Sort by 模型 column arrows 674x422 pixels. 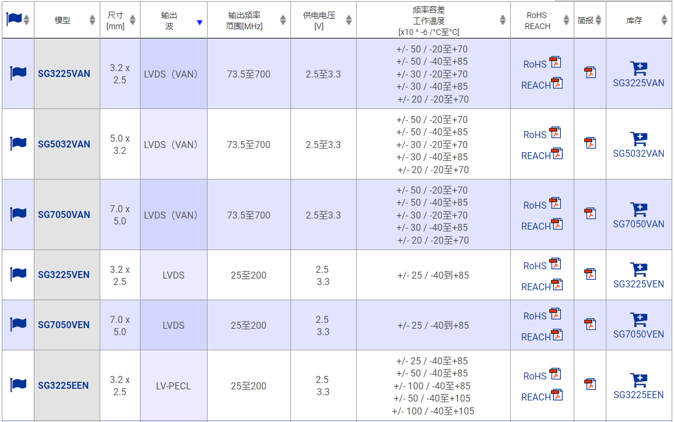coord(92,20)
